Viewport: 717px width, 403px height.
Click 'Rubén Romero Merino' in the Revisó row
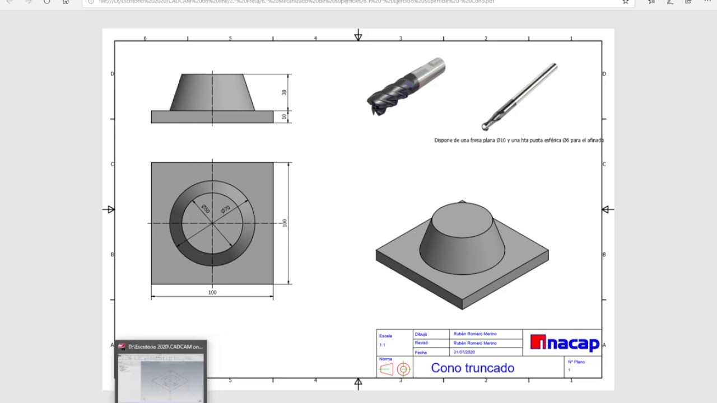[x=475, y=343]
